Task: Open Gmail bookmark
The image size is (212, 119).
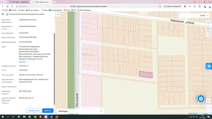Action: [x=5, y=10]
